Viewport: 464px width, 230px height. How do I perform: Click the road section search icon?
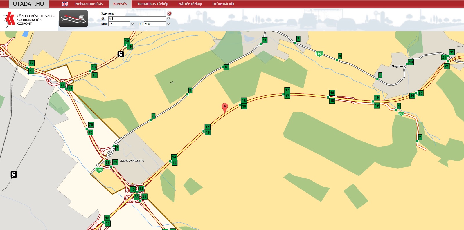[73, 19]
